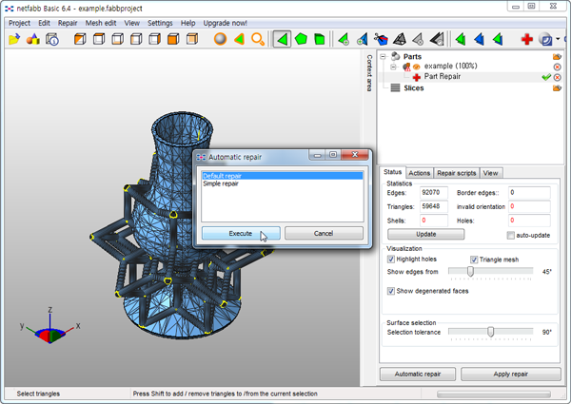Click the magnifying glass zoom icon

258,39
